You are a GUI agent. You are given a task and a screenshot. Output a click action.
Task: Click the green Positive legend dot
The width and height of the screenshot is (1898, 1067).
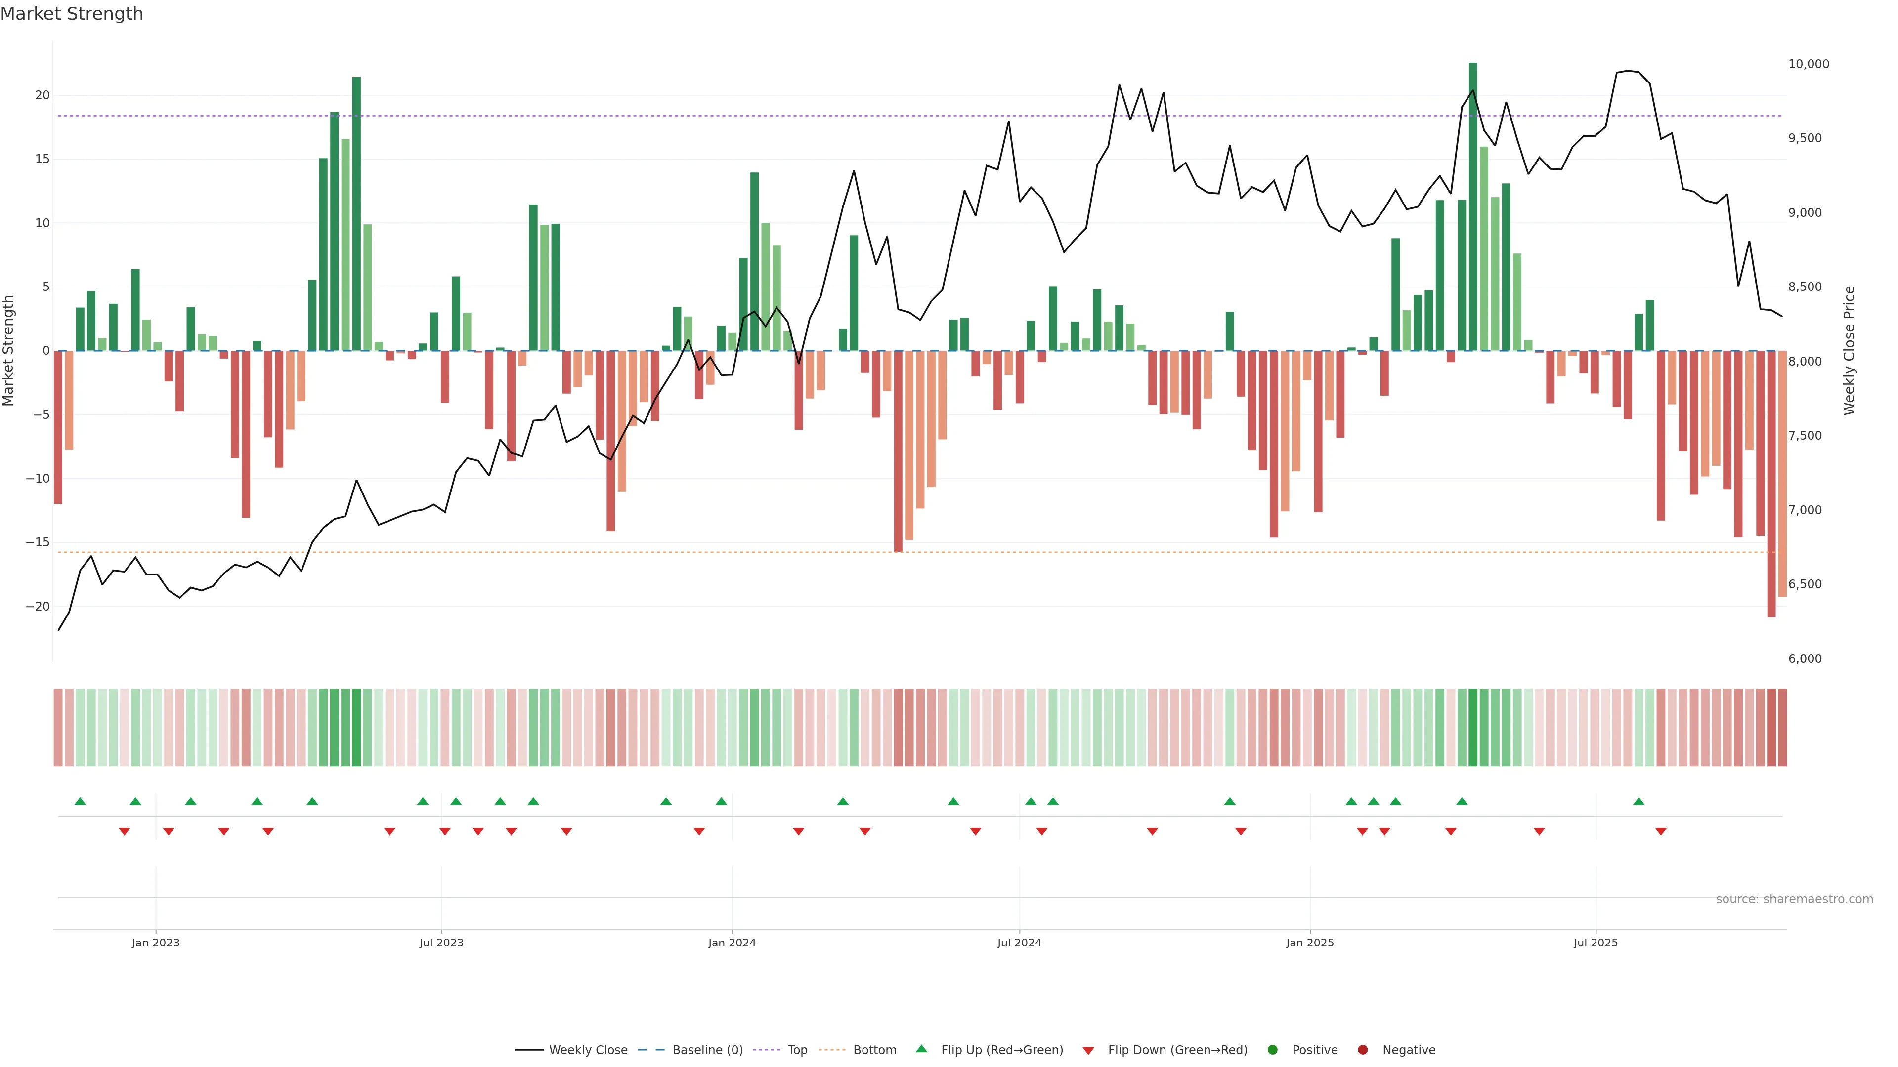[x=1272, y=1049]
